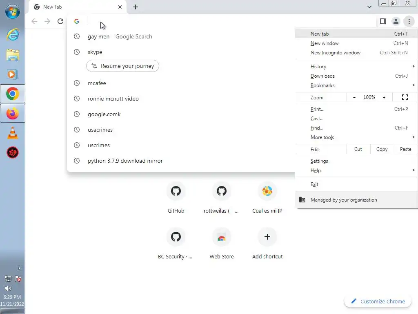Open the side panel icon
418x314 pixels.
pyautogui.click(x=383, y=21)
